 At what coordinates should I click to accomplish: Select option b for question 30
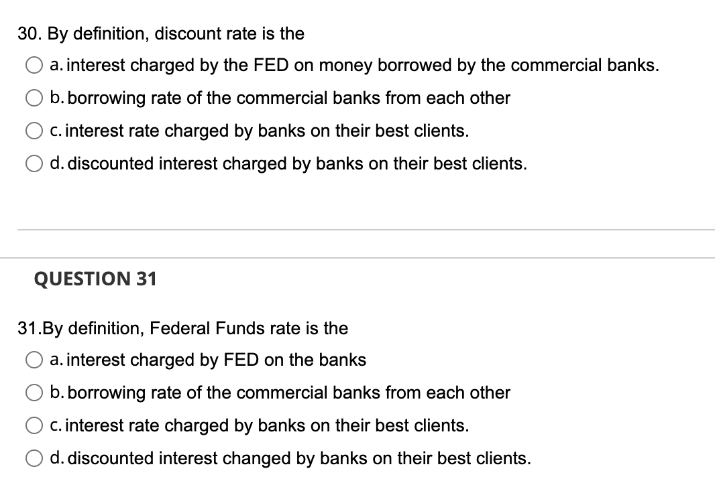coord(34,98)
